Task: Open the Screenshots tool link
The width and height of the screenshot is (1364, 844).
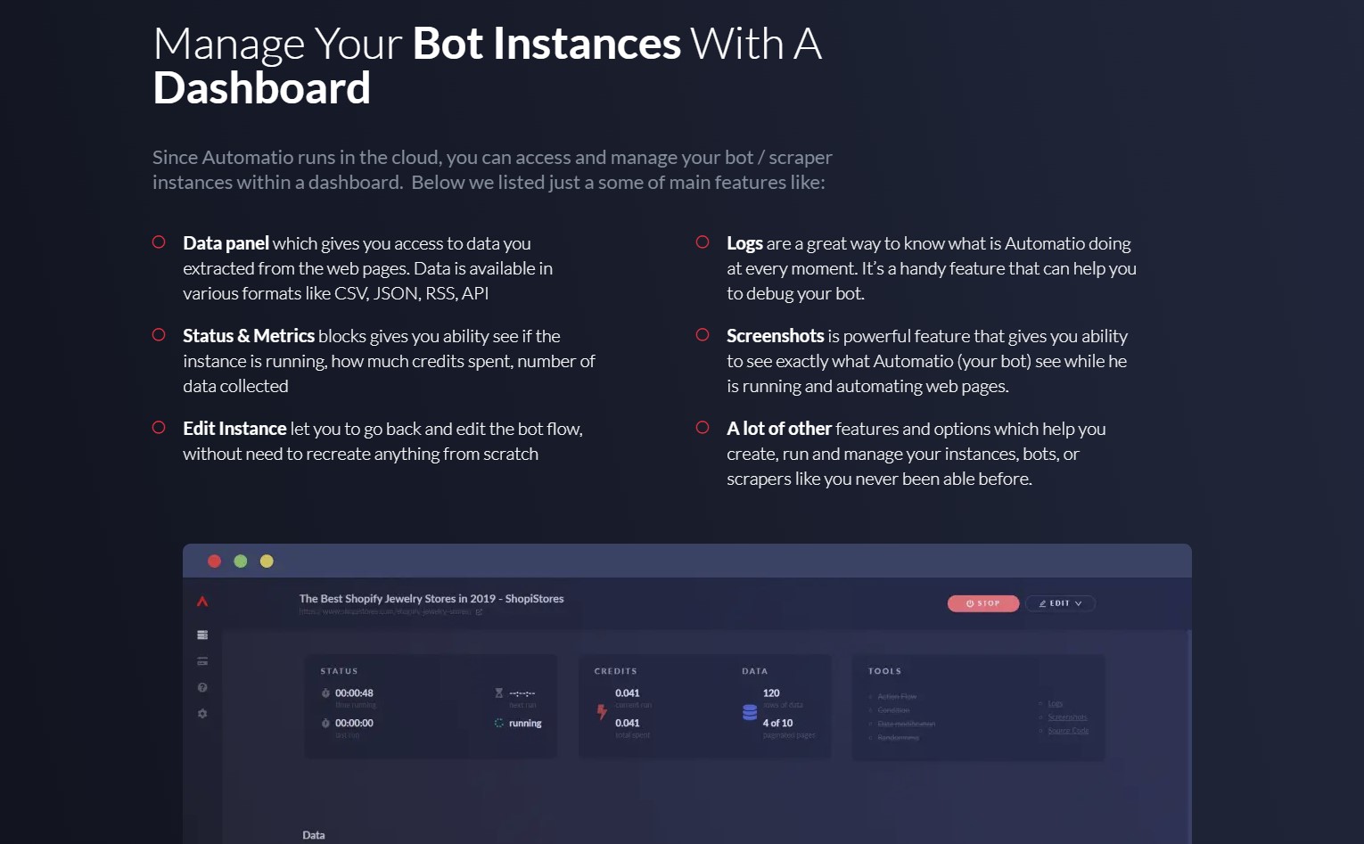Action: [x=1067, y=717]
